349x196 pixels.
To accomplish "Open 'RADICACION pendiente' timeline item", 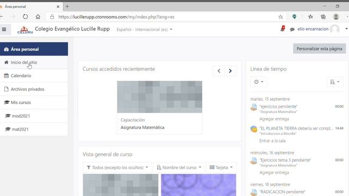I will (282, 192).
